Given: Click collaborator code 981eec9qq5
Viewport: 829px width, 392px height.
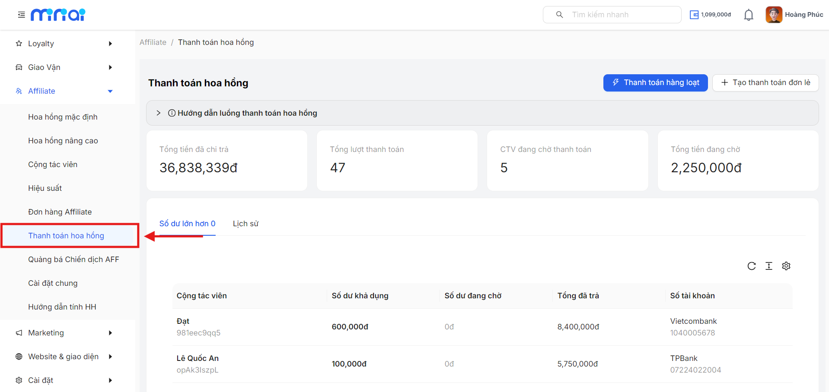Looking at the screenshot, I should [198, 333].
